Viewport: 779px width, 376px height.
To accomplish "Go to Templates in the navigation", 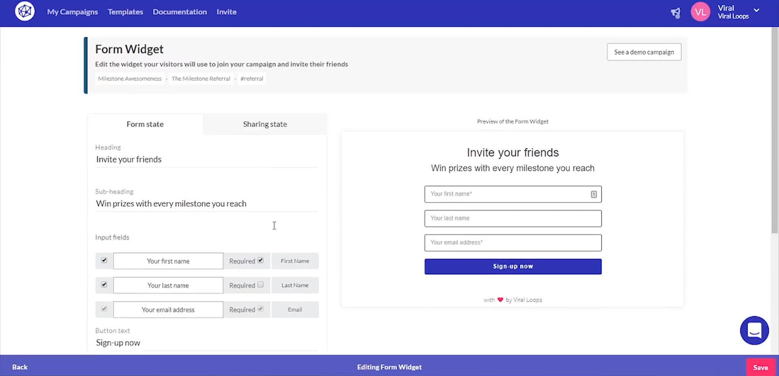I will 125,12.
